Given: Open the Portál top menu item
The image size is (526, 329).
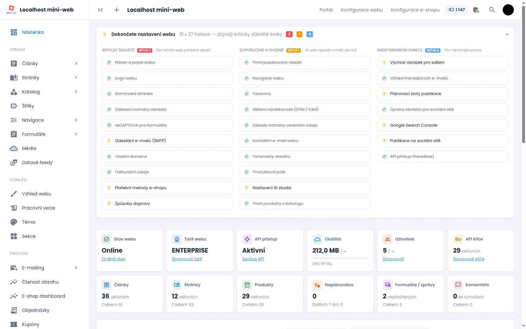Looking at the screenshot, I should [326, 10].
